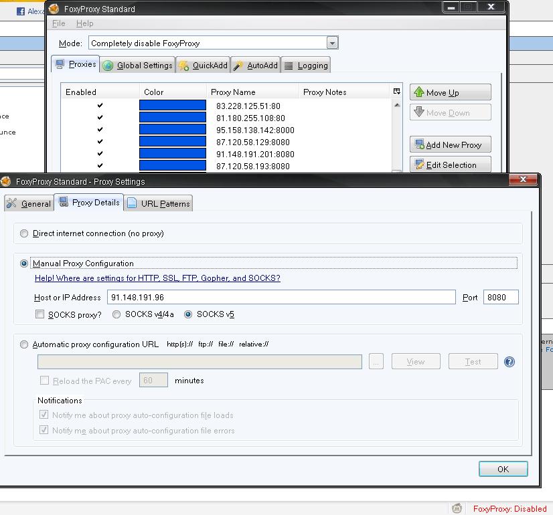Click the column picker icon in proxy list header
This screenshot has height=515, width=553.
pyautogui.click(x=397, y=92)
